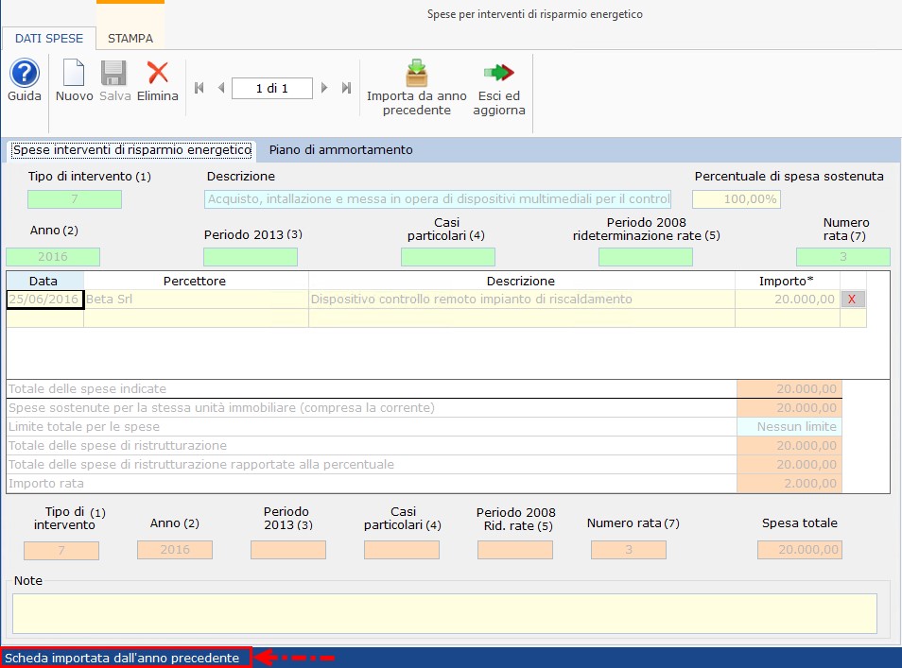This screenshot has width=902, height=668.
Task: Click the green Tipo di intervento field
Action: 75,199
